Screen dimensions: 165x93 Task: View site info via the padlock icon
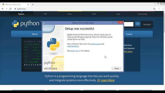(x=15, y=9)
